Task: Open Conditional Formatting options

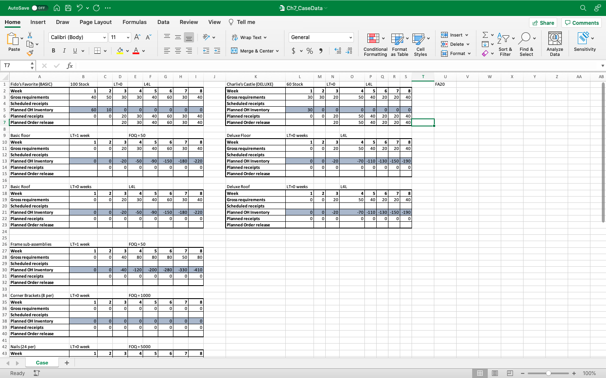Action: pos(375,44)
